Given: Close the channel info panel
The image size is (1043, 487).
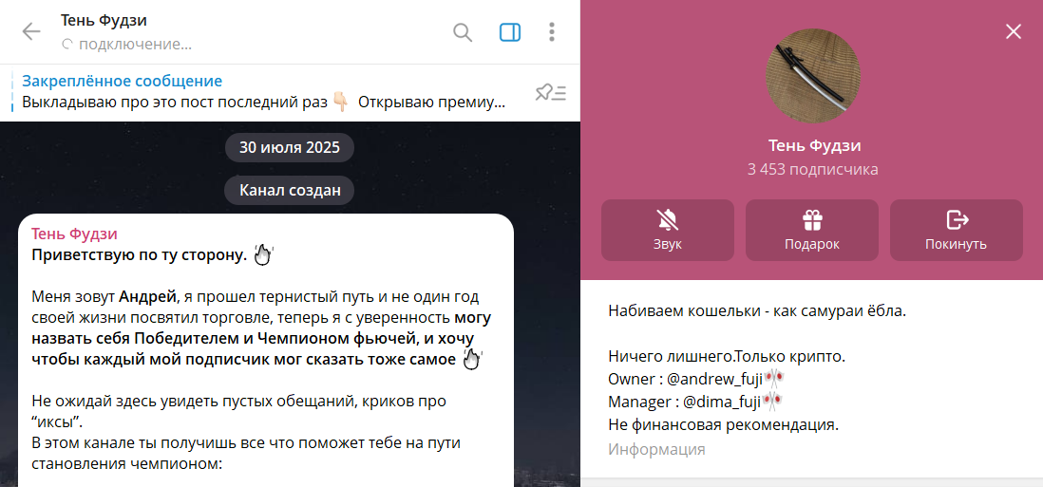Looking at the screenshot, I should [1014, 31].
